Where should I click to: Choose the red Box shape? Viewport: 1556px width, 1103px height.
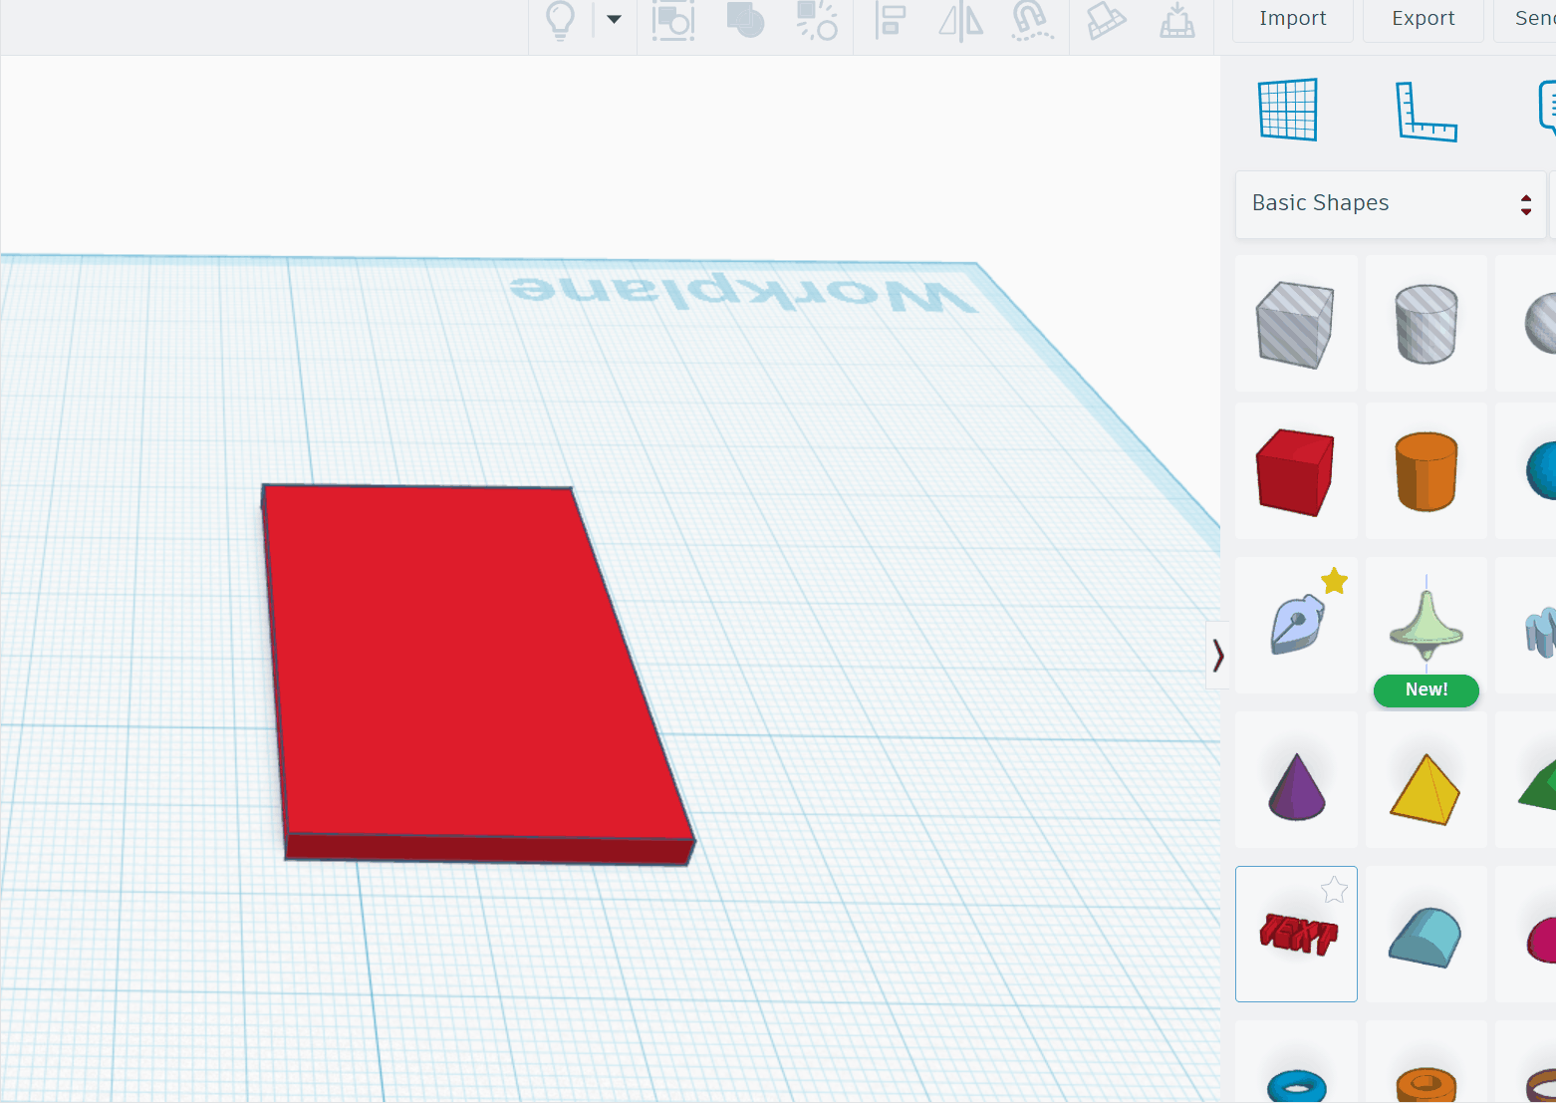1296,471
